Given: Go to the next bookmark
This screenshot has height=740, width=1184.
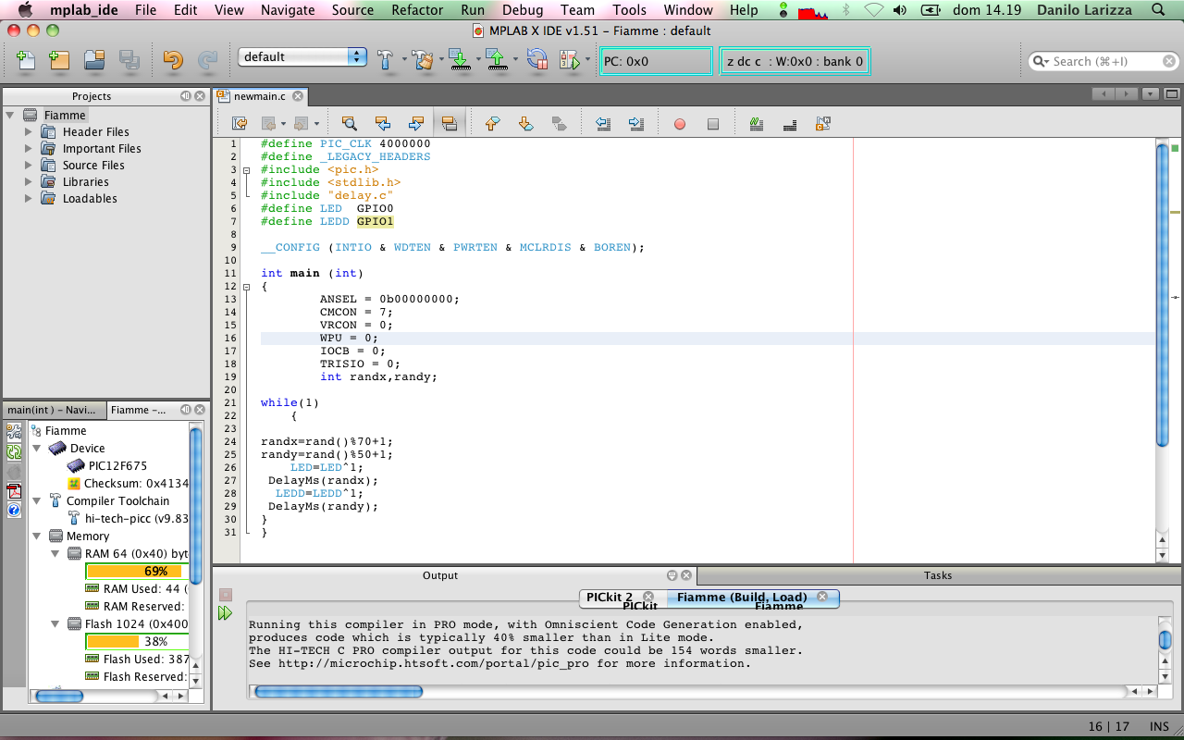Looking at the screenshot, I should click(x=525, y=123).
